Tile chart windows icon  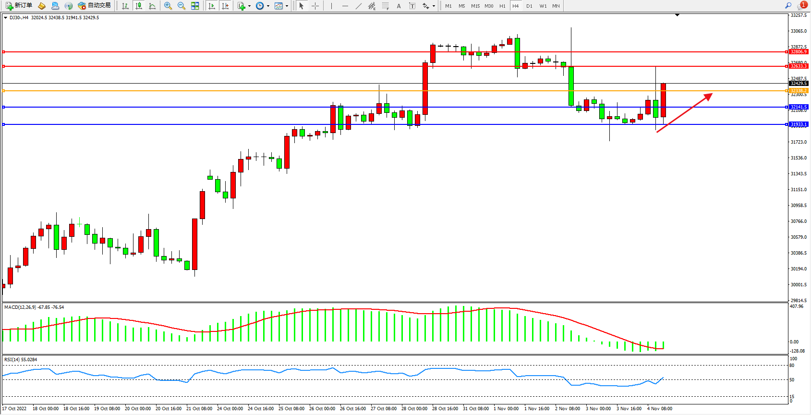(195, 6)
